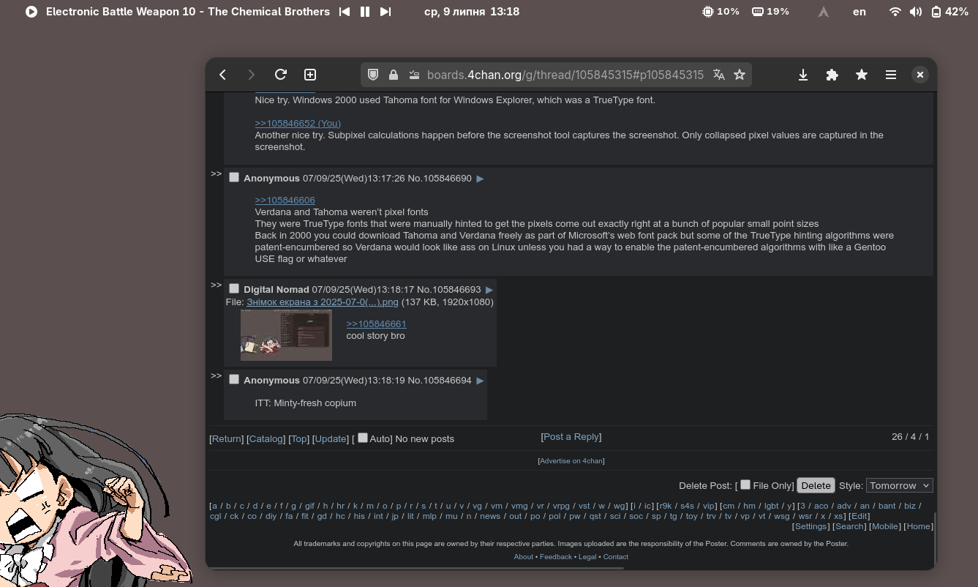
Task: Open post menu arrow for No.105846693
Action: tap(489, 290)
